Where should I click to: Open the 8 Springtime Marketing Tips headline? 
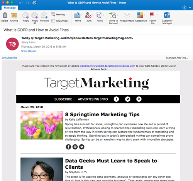pyautogui.click(x=102, y=114)
